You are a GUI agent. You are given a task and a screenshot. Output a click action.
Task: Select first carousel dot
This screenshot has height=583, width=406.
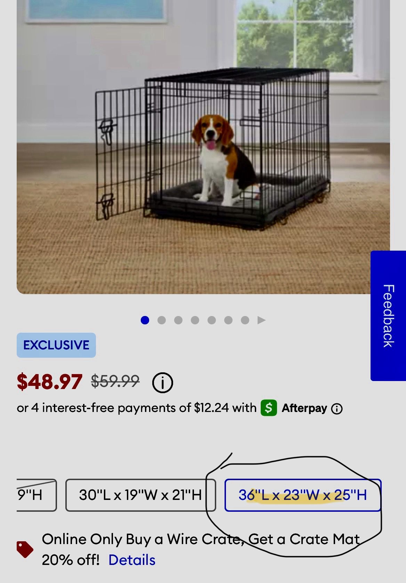pos(145,320)
